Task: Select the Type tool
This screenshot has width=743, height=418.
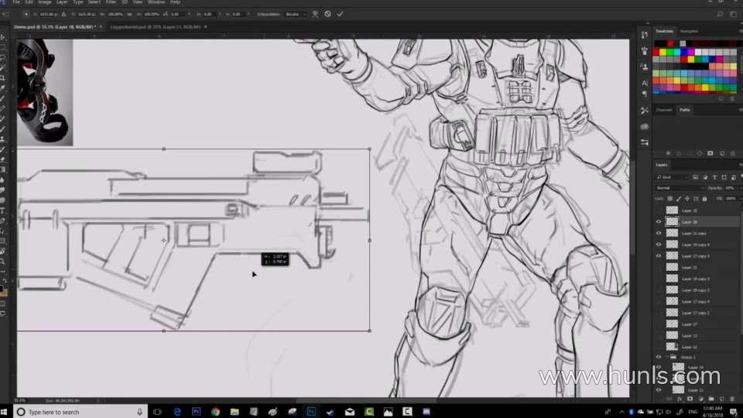Action: (3, 211)
